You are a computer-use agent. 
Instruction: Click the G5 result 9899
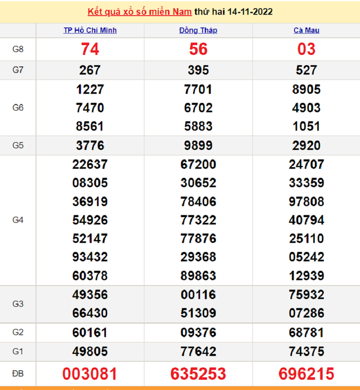click(x=198, y=146)
